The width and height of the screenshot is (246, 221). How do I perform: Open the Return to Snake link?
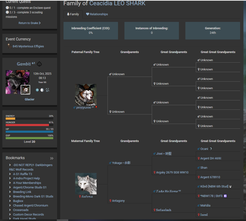[30, 23]
